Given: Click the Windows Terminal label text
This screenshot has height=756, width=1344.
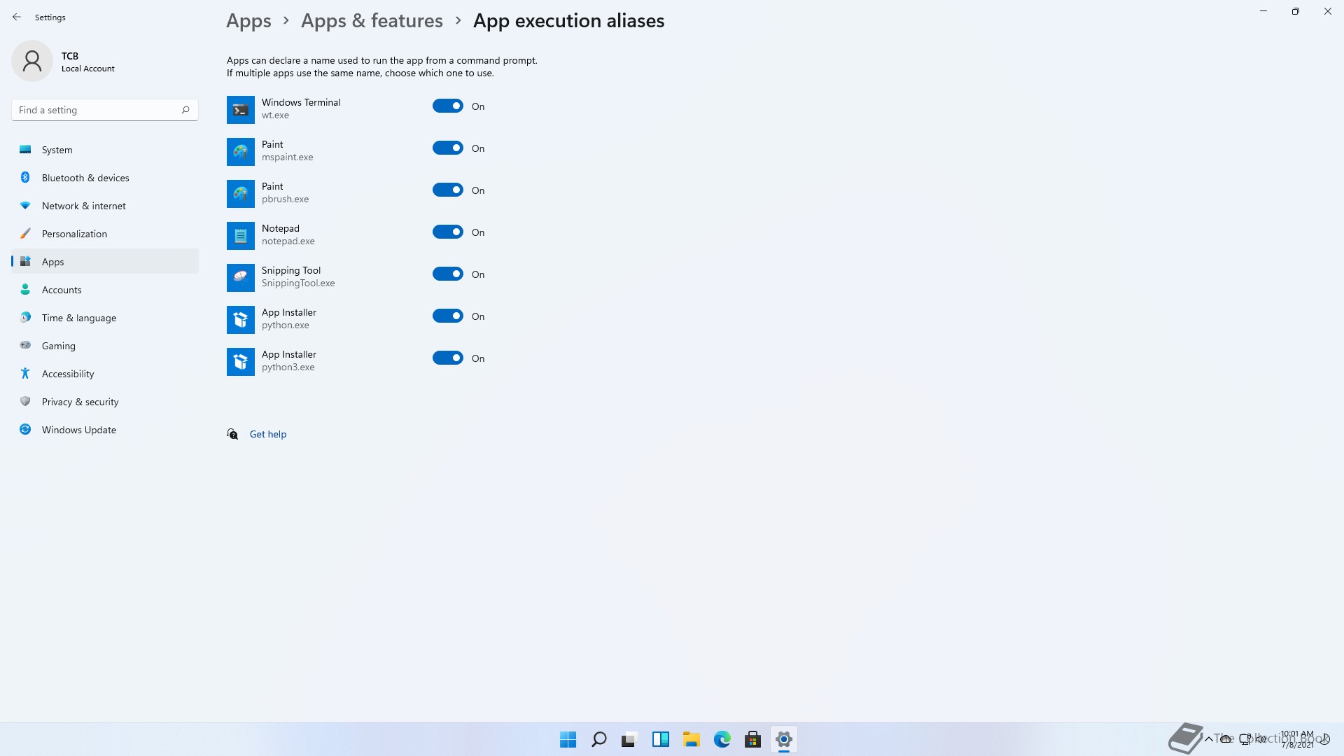Looking at the screenshot, I should coord(301,102).
